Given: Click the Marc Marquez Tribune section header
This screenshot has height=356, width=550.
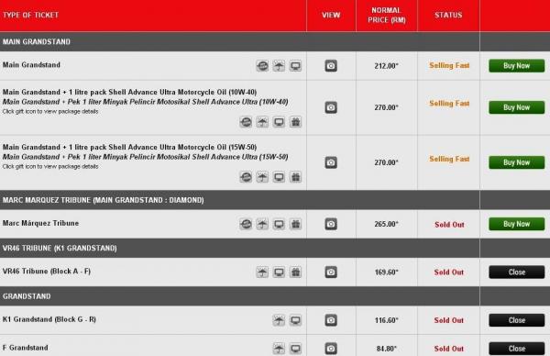Looking at the screenshot, I should point(103,200).
